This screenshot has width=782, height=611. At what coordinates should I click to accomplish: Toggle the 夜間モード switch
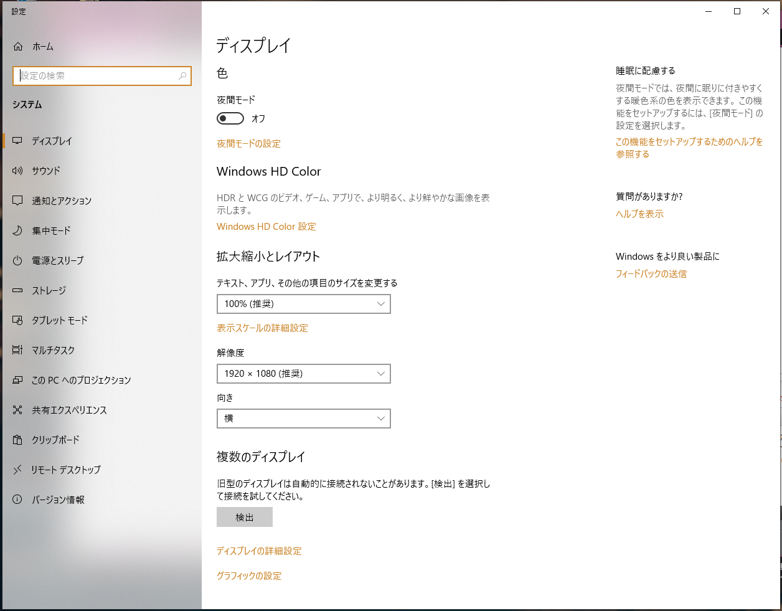click(230, 118)
